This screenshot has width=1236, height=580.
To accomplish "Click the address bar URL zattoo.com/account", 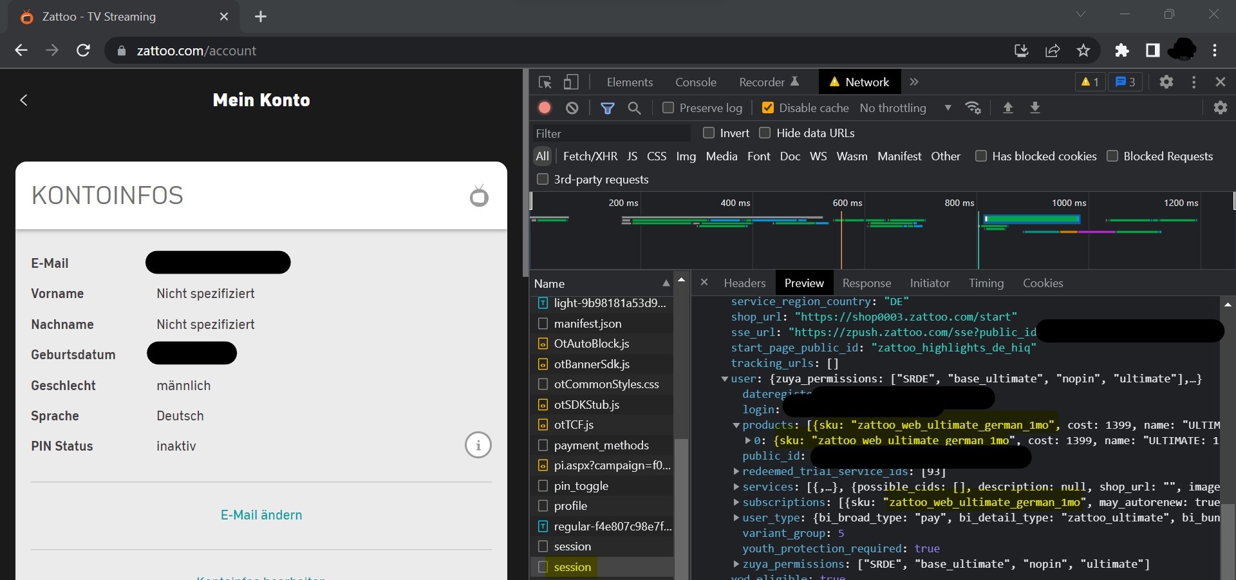I will pos(196,50).
